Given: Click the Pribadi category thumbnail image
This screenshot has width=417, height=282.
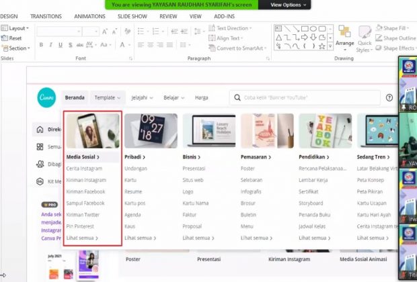Looking at the screenshot, I should click(x=151, y=131).
